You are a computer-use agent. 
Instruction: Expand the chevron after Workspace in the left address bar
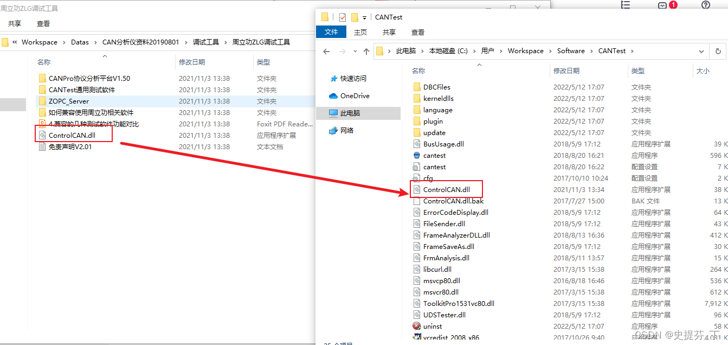pos(64,42)
